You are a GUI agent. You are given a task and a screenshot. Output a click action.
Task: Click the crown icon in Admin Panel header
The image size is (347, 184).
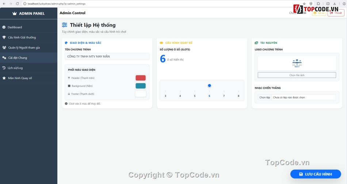(x=15, y=13)
